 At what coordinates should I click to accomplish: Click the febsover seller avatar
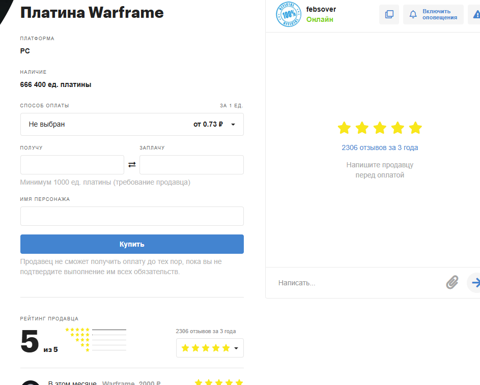coord(289,14)
